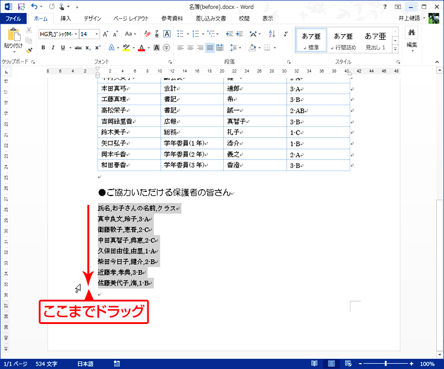The width and height of the screenshot is (444, 369).
Task: Toggle justify alignment button
Action: pyautogui.click(x=210, y=47)
